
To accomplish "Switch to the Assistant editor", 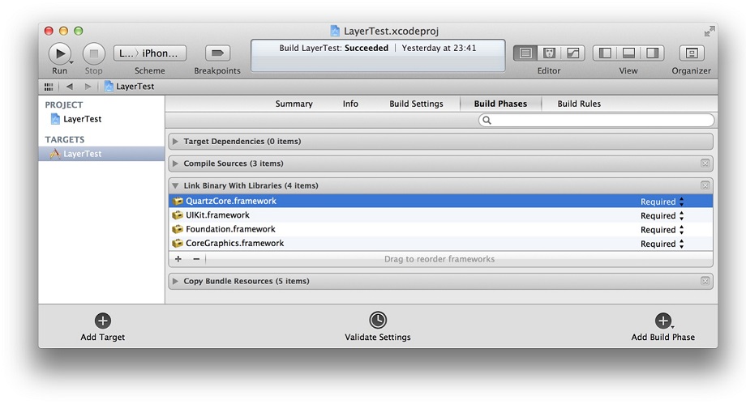I will (x=549, y=53).
